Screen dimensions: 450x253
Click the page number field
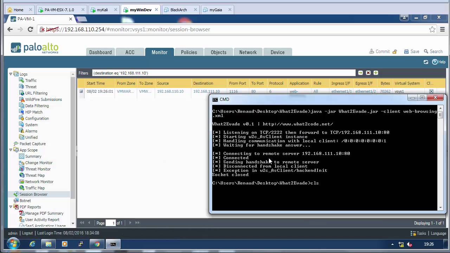coord(111,223)
